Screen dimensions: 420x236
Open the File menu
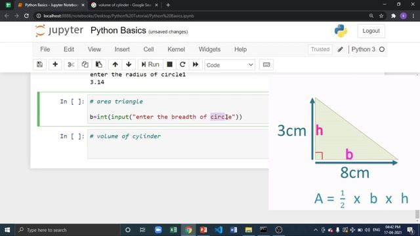[x=45, y=50]
